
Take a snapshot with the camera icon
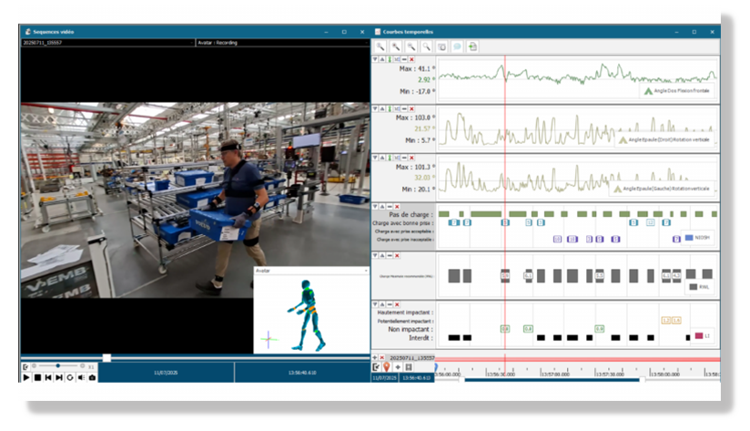pos(92,376)
